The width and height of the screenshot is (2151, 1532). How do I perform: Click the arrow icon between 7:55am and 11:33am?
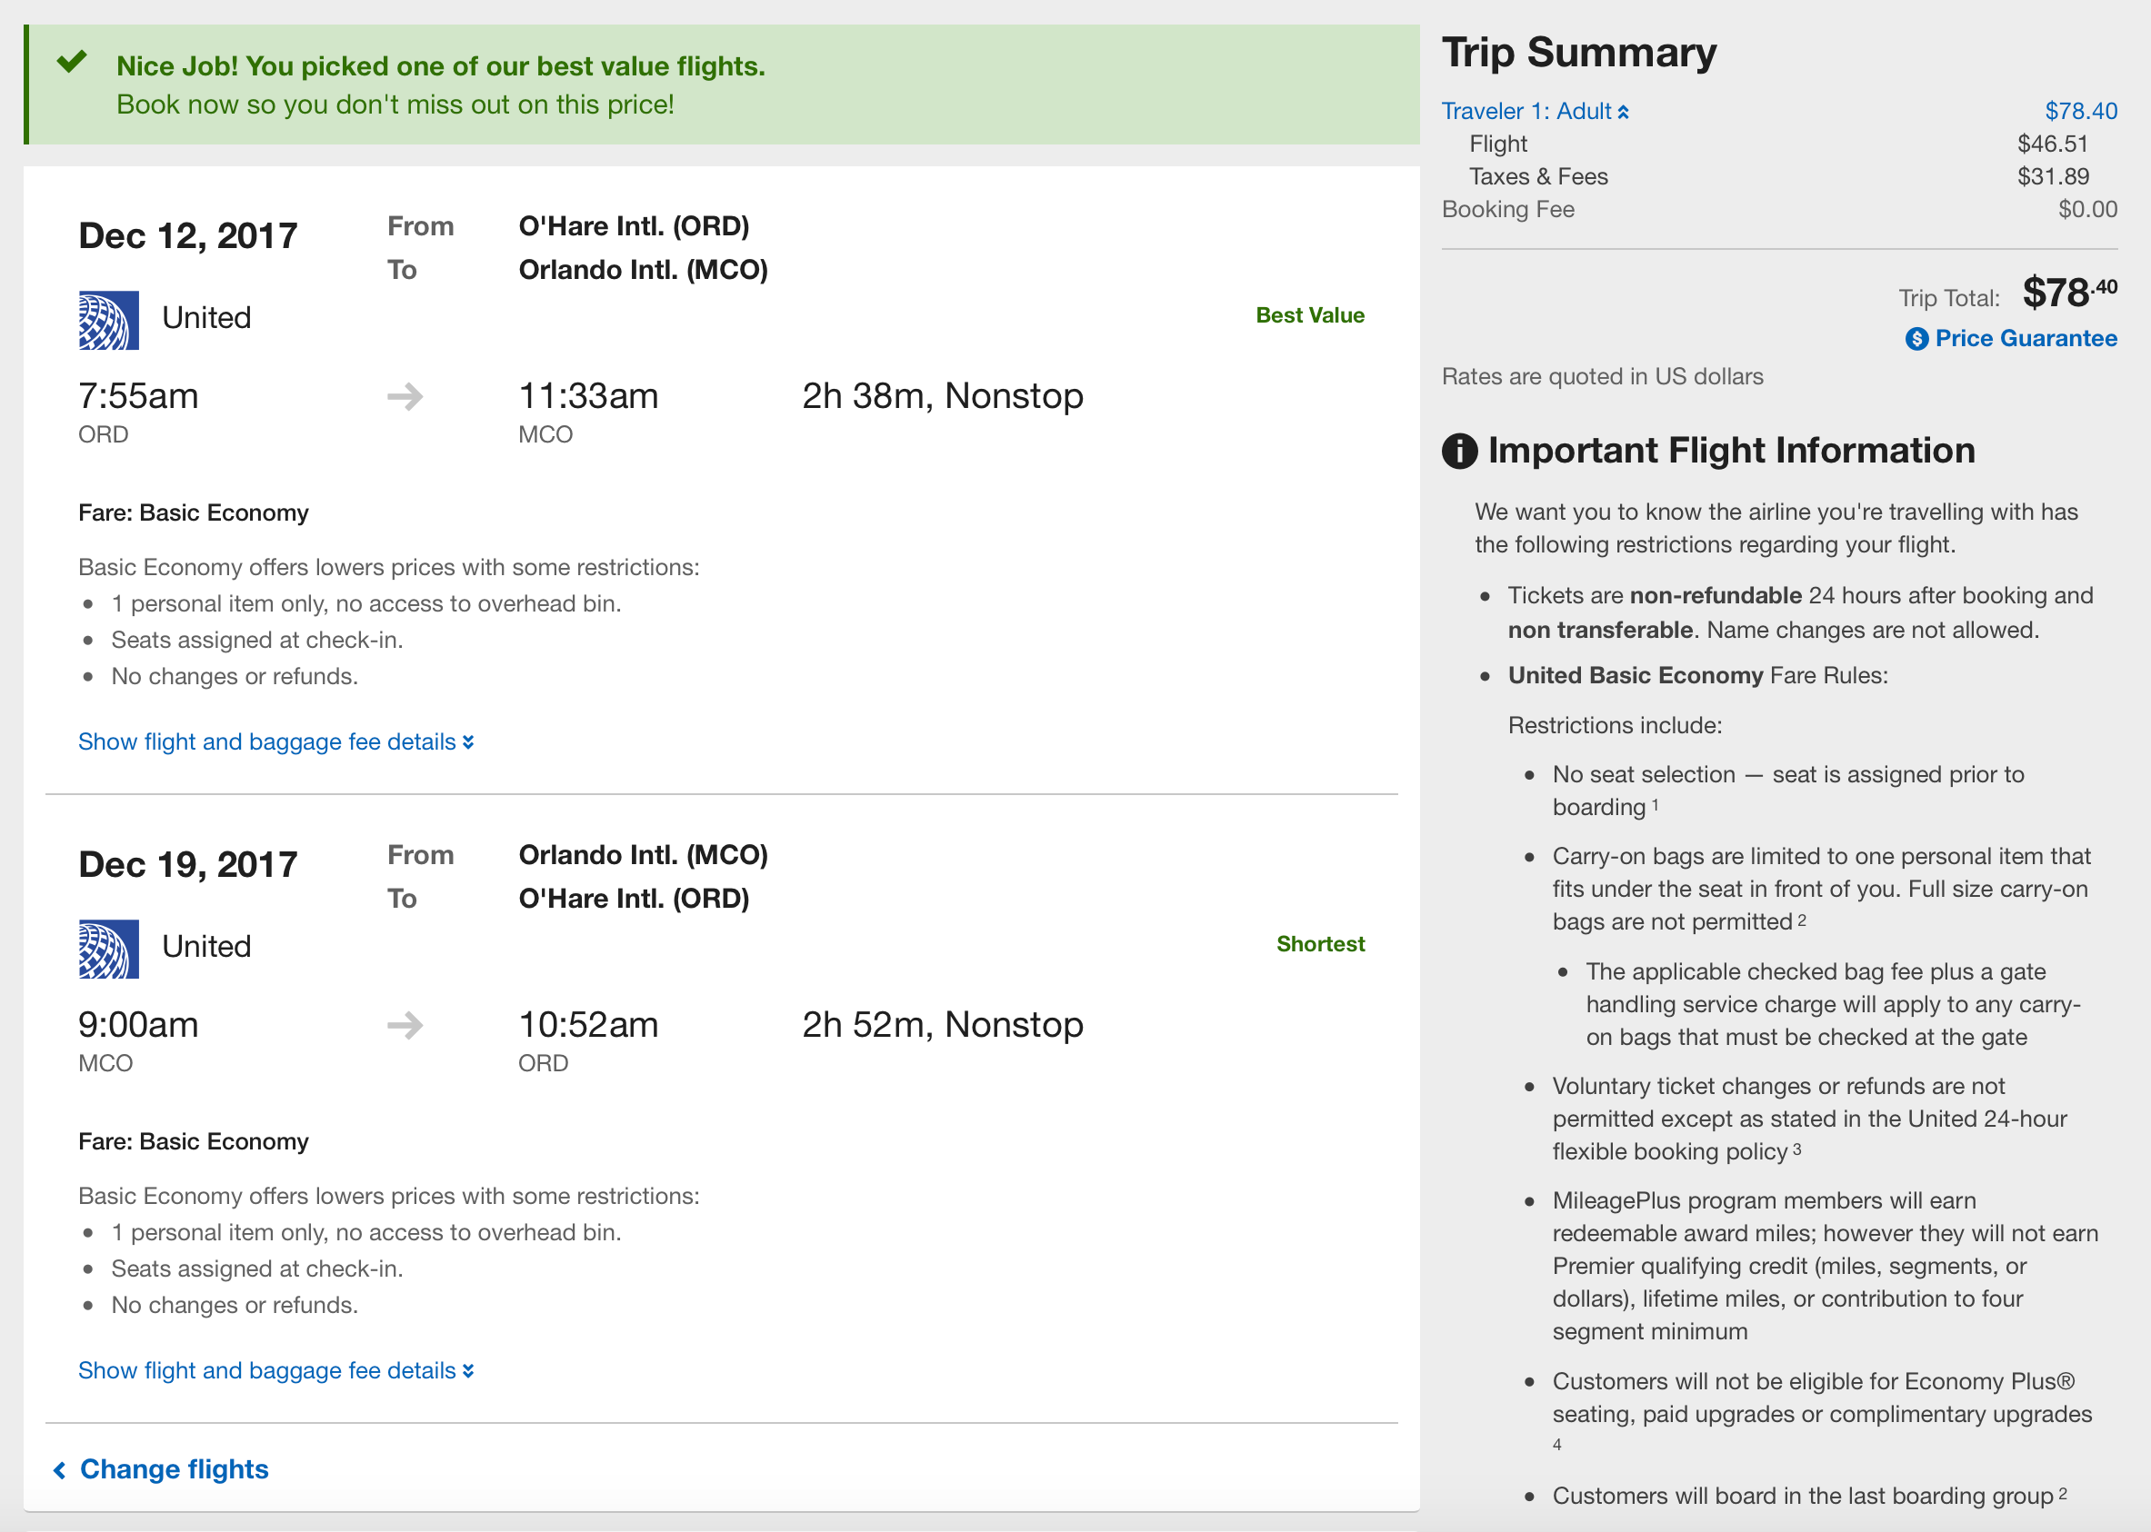click(405, 396)
